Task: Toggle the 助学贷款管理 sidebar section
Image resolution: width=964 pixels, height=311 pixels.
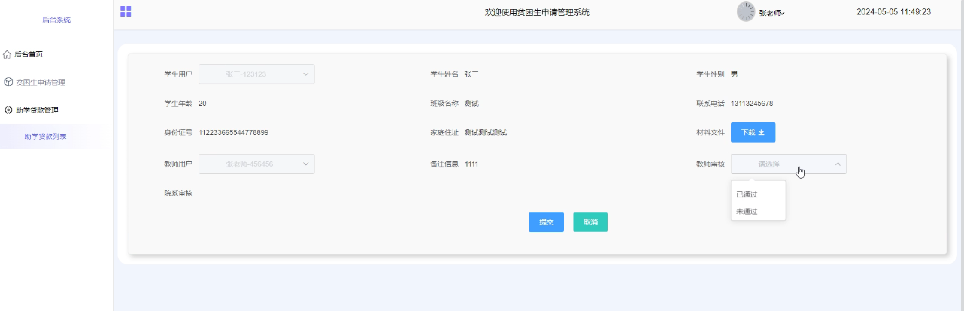Action: coord(37,110)
